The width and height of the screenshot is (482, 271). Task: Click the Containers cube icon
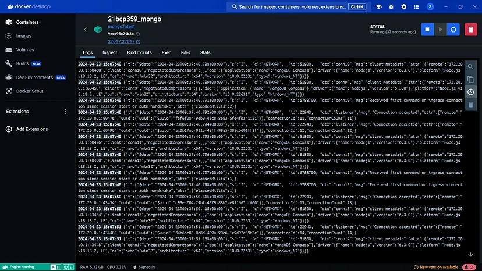point(9,22)
